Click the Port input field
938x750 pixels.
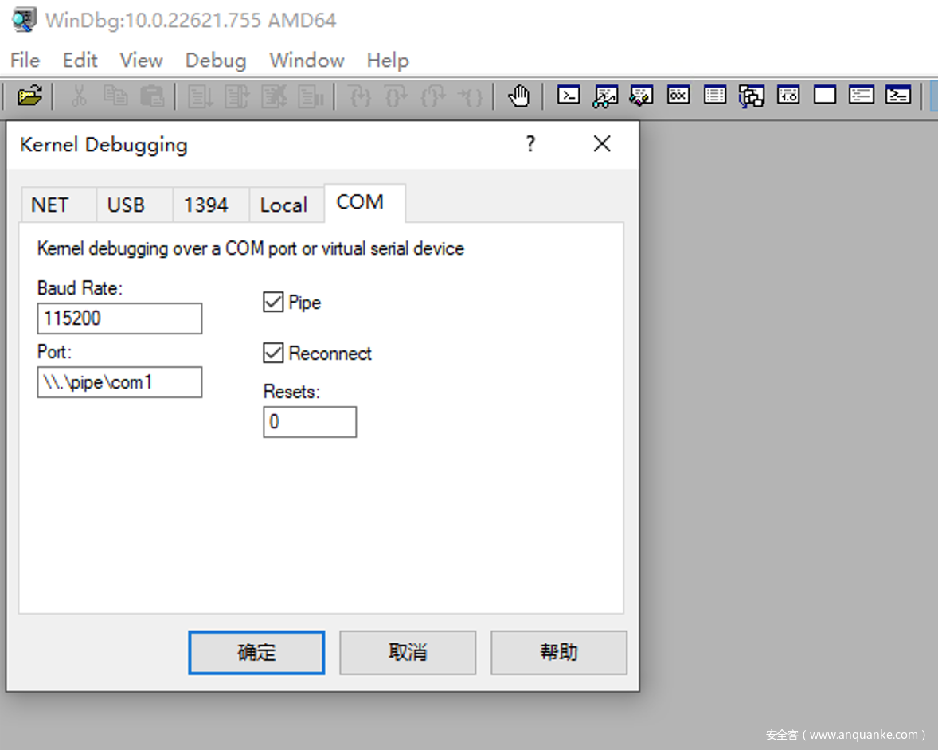point(119,382)
